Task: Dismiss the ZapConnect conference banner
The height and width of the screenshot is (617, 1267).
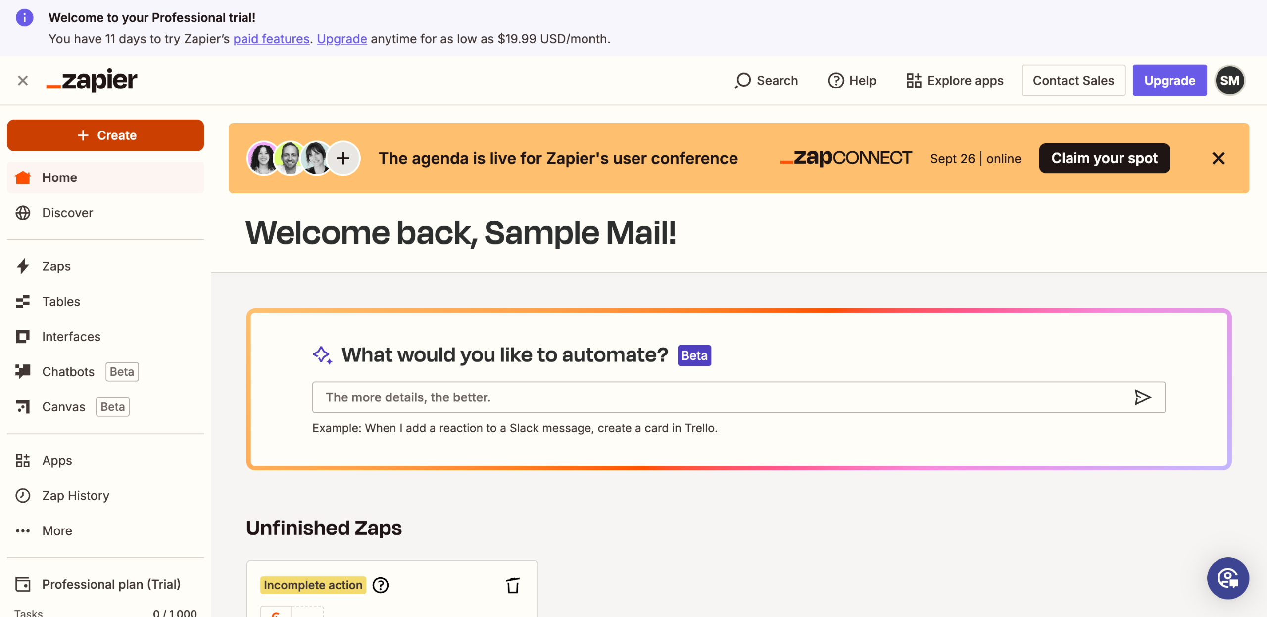Action: [x=1218, y=158]
